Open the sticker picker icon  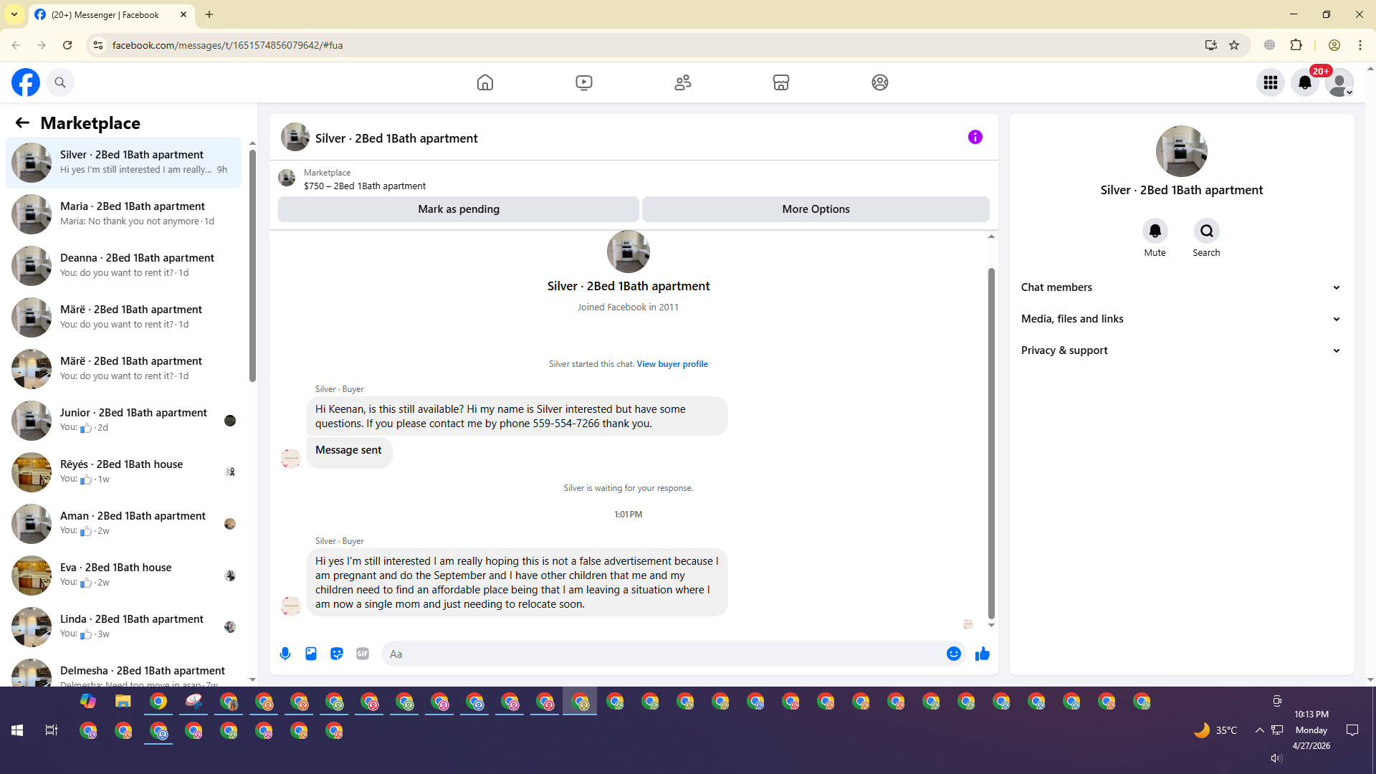(337, 654)
